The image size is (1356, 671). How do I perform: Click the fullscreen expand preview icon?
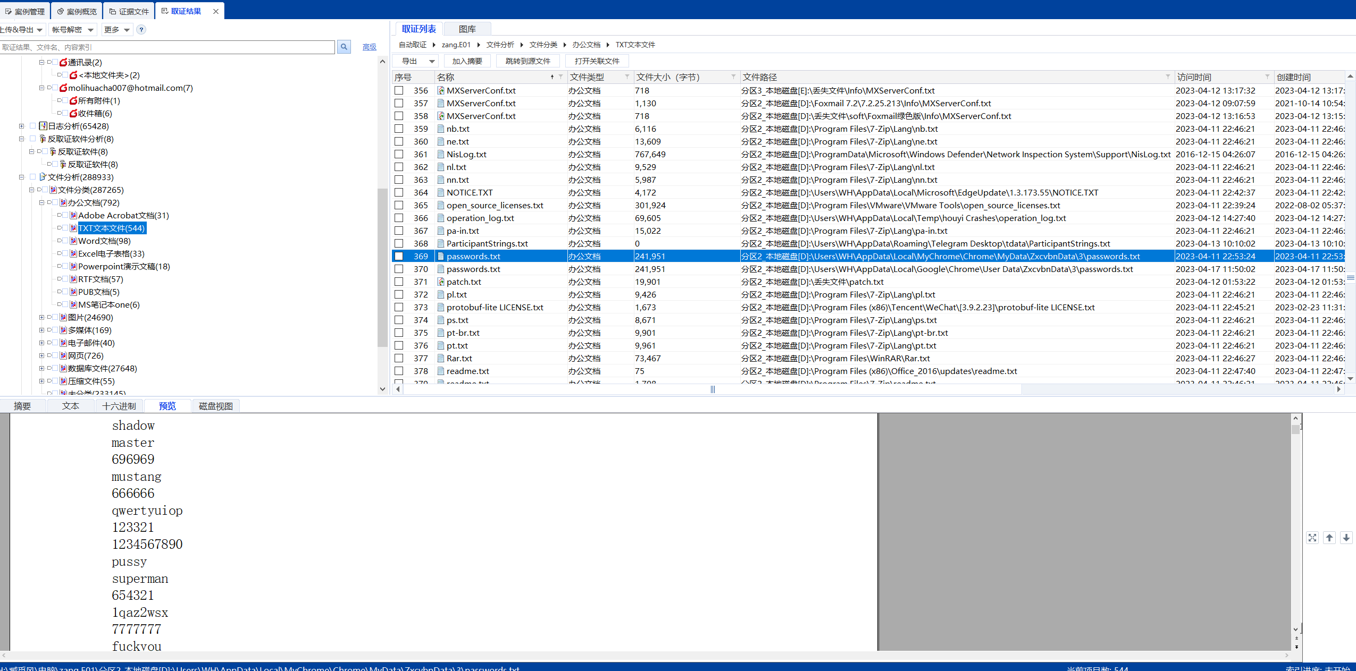coord(1312,538)
